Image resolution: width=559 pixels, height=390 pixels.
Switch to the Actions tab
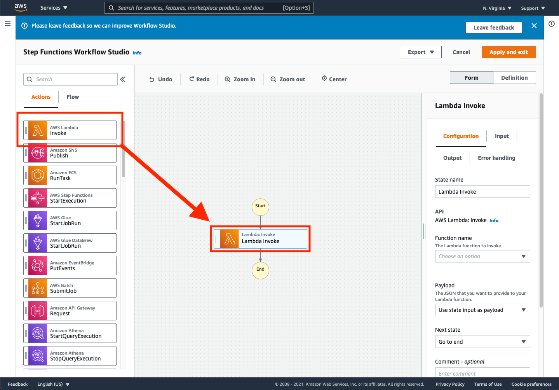coord(41,97)
